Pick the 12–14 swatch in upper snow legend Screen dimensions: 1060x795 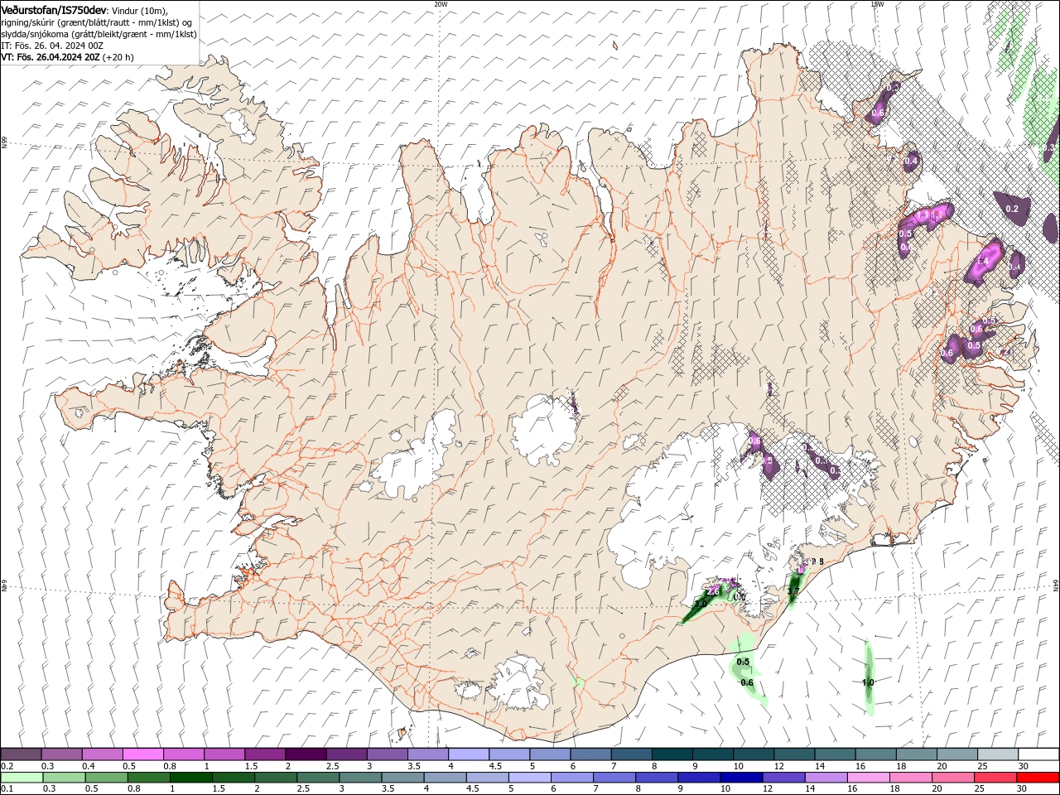pos(794,754)
